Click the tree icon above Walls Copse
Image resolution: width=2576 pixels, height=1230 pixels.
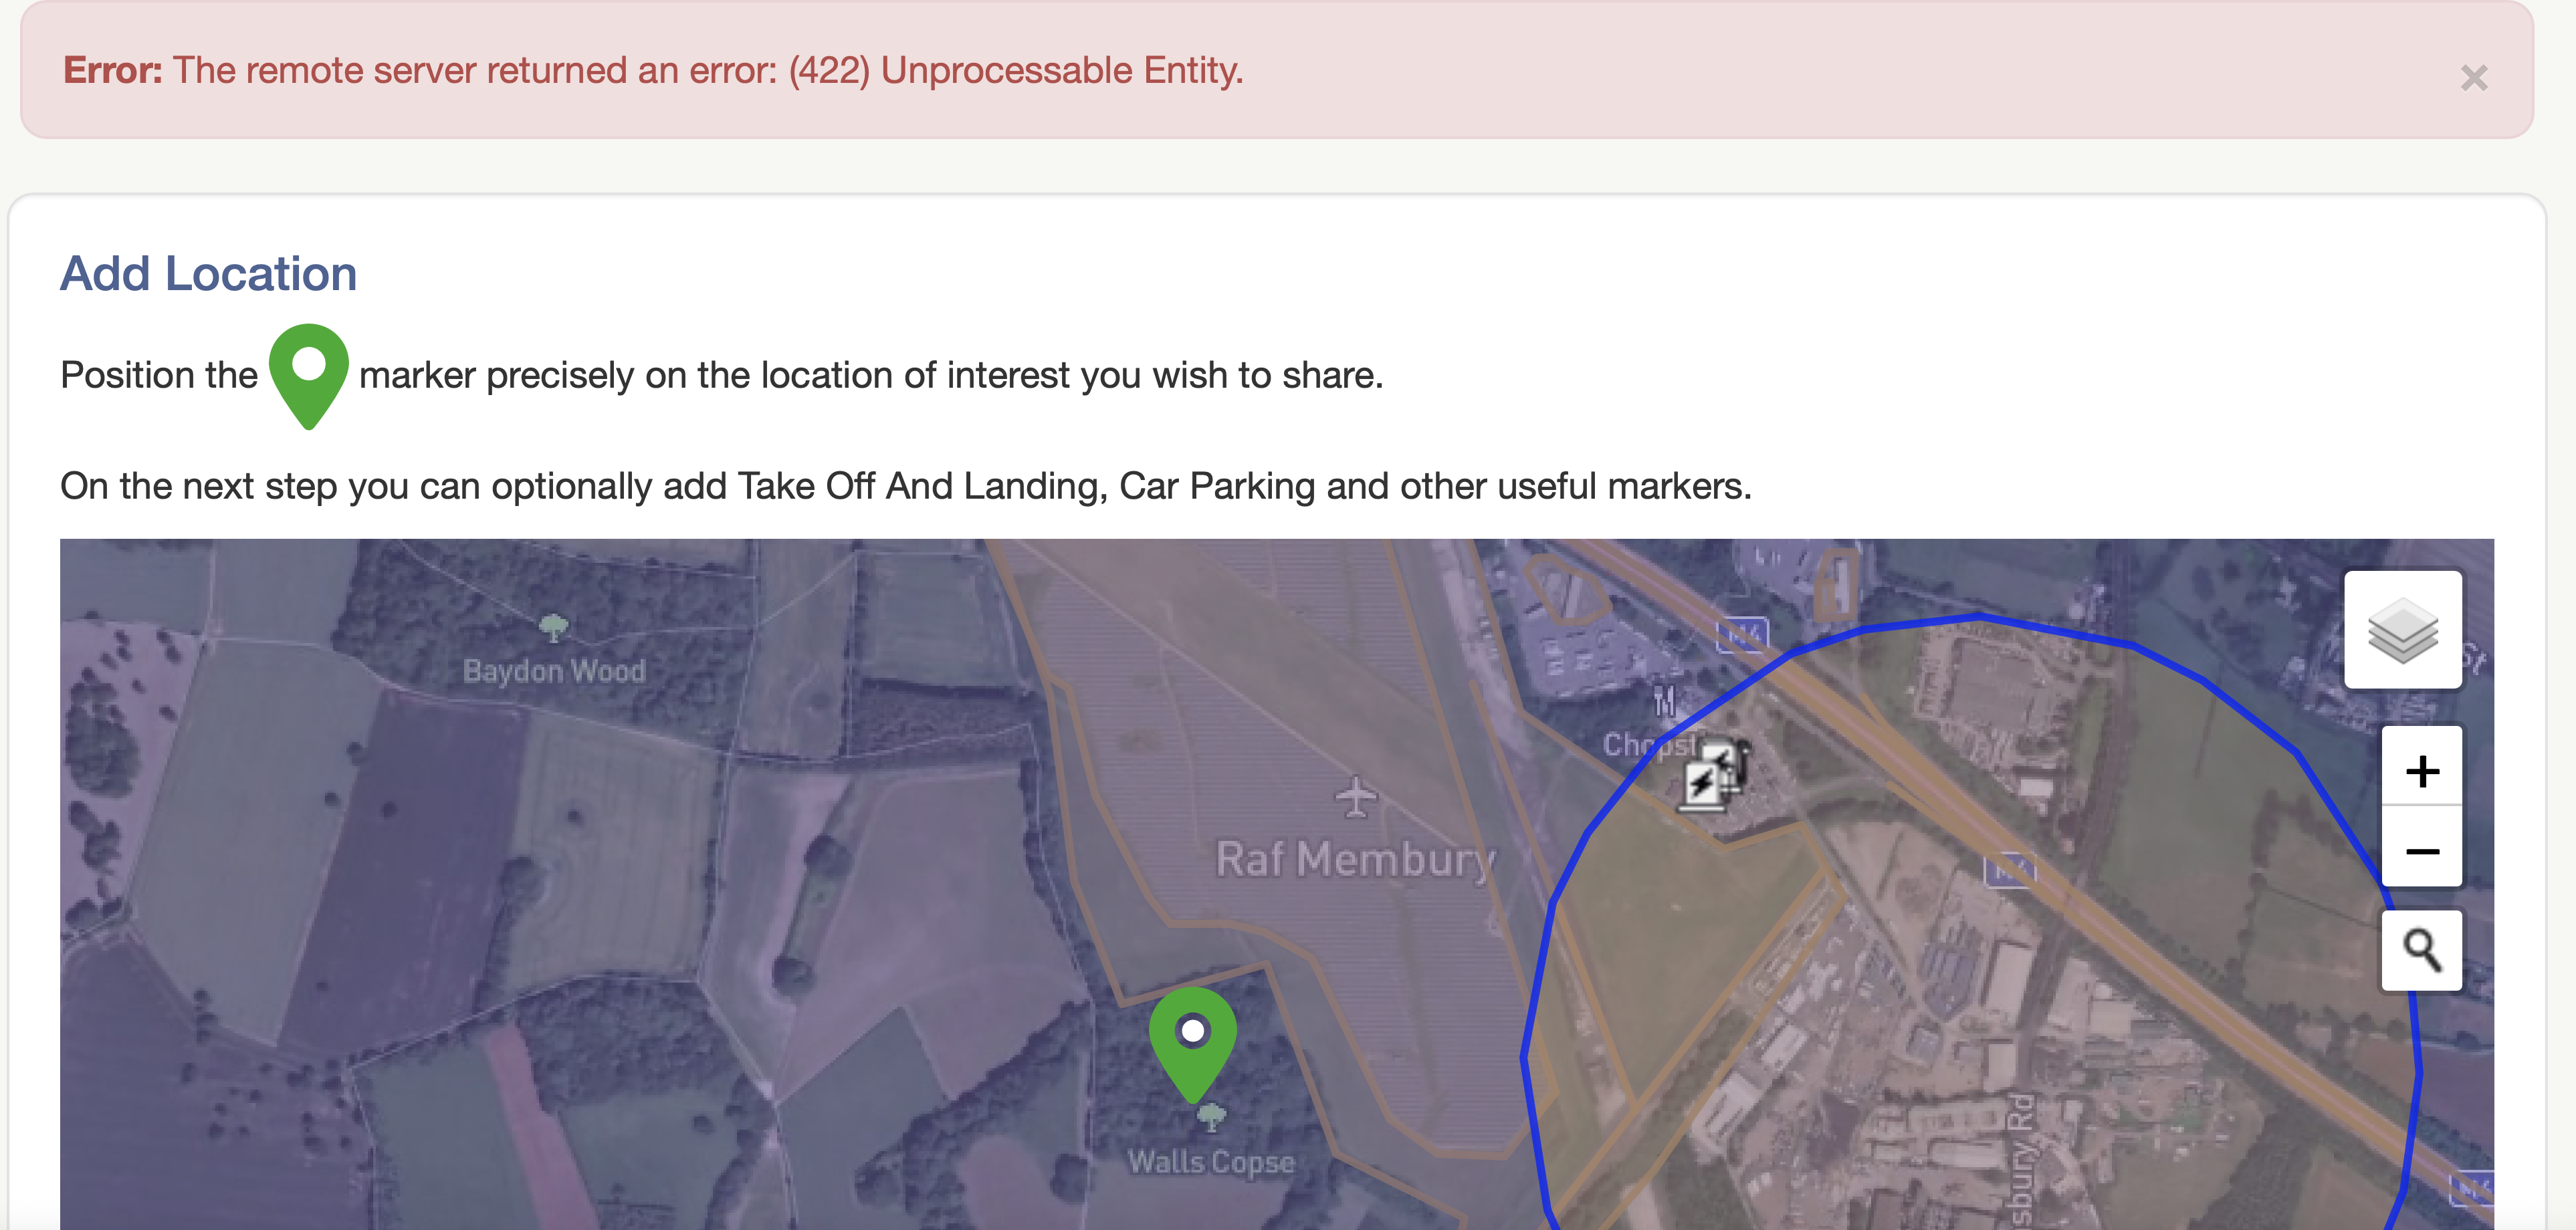pyautogui.click(x=1211, y=1116)
